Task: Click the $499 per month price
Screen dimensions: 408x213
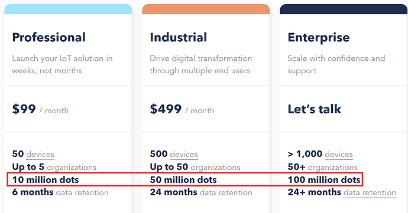Action: [x=182, y=109]
